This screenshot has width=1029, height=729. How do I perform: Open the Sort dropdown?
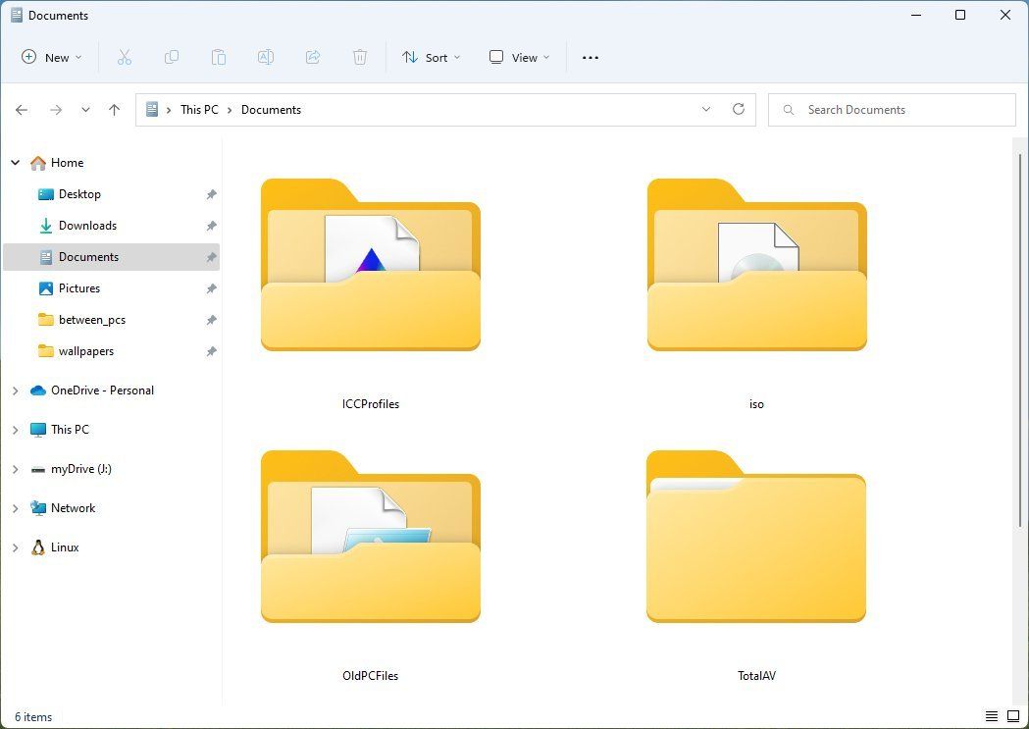tap(432, 57)
